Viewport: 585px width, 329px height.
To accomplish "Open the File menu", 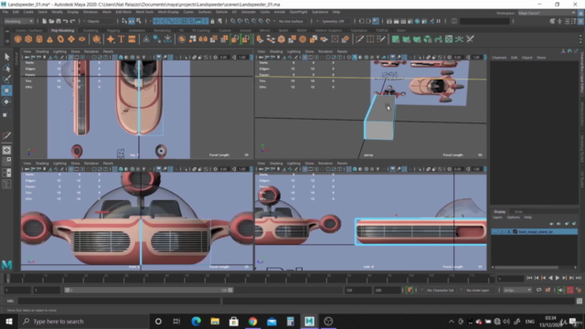I will pyautogui.click(x=5, y=12).
